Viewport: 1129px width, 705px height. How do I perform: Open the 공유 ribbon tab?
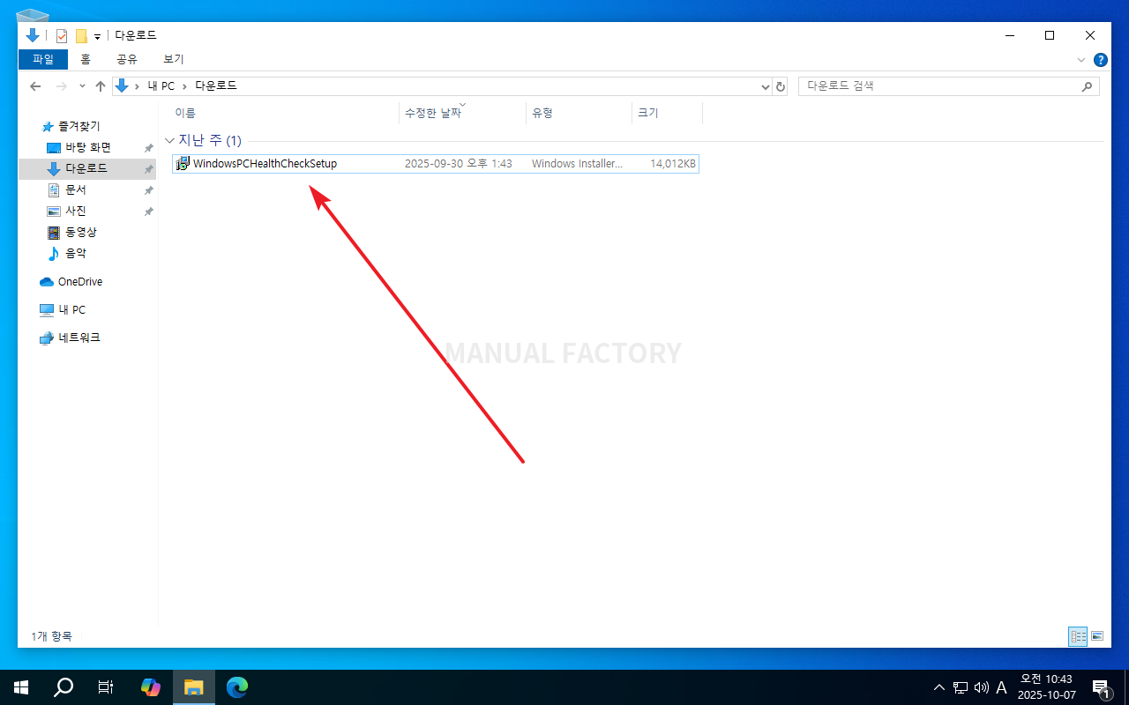click(127, 59)
